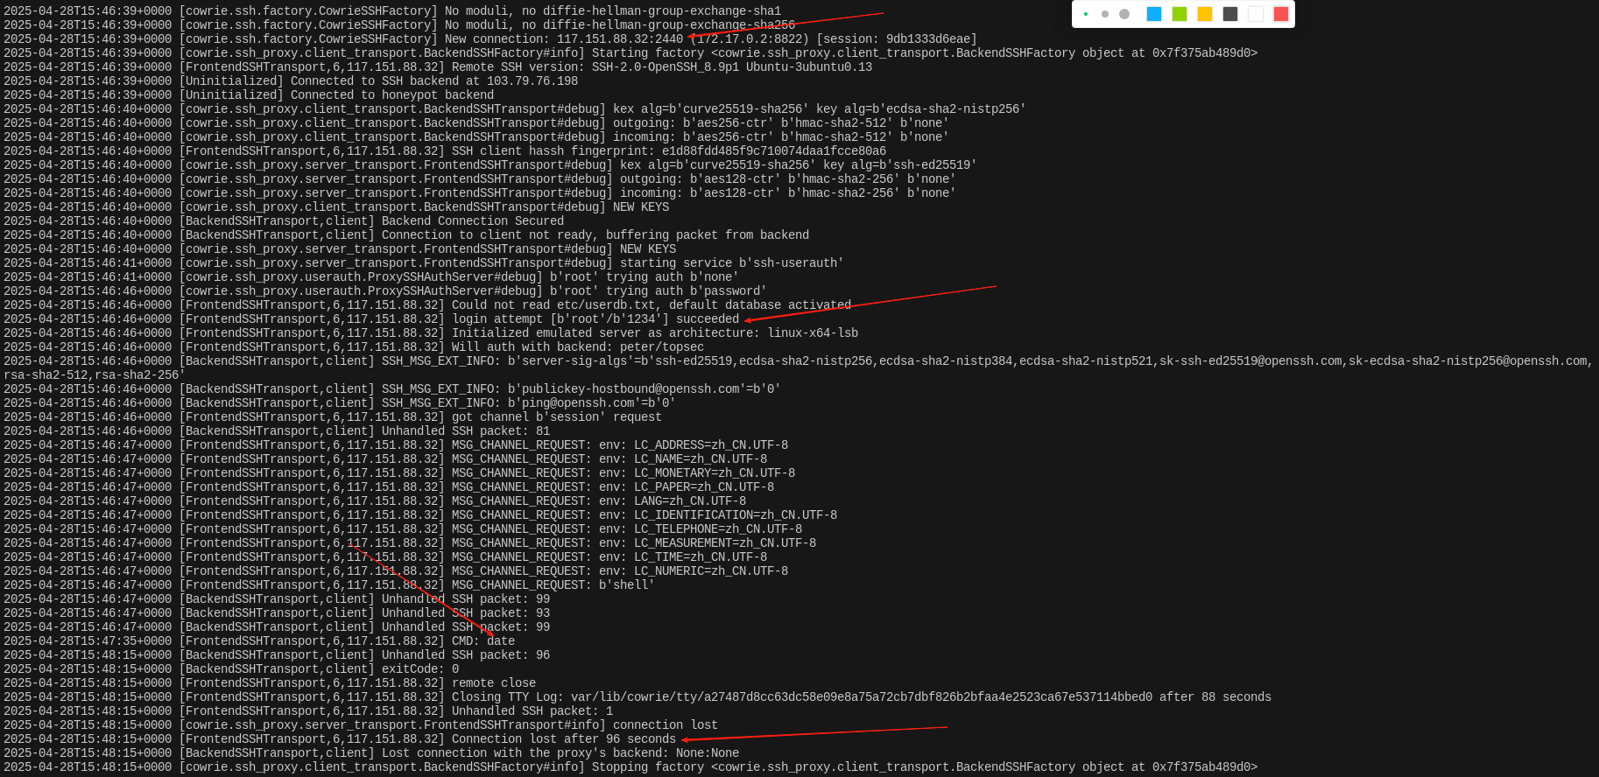The width and height of the screenshot is (1599, 777).
Task: Select the small green dot stroke size
Action: [1086, 14]
